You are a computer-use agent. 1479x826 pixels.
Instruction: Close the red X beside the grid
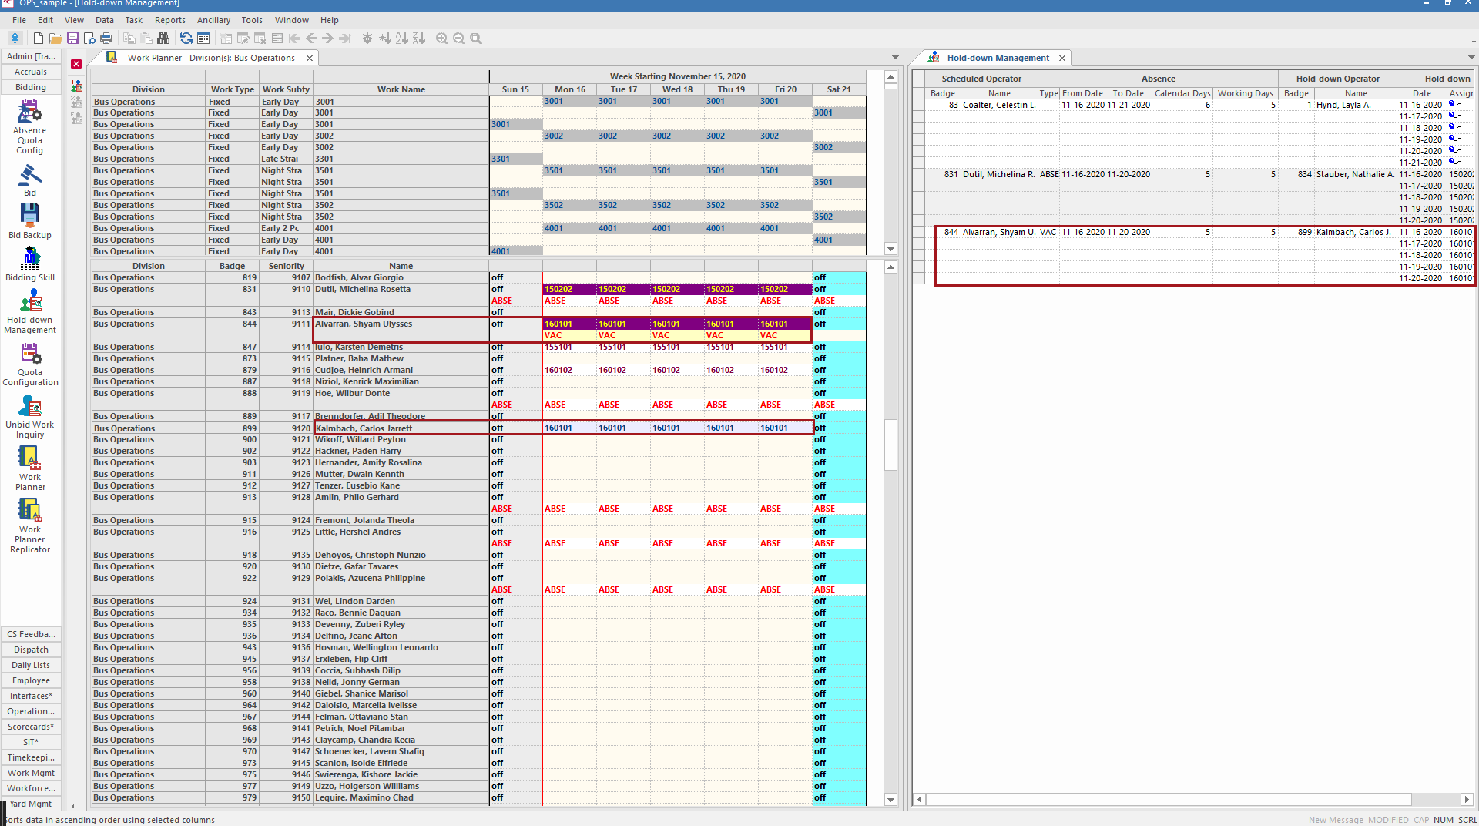click(x=75, y=64)
